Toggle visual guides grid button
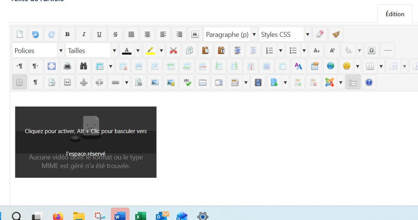 pos(20,82)
